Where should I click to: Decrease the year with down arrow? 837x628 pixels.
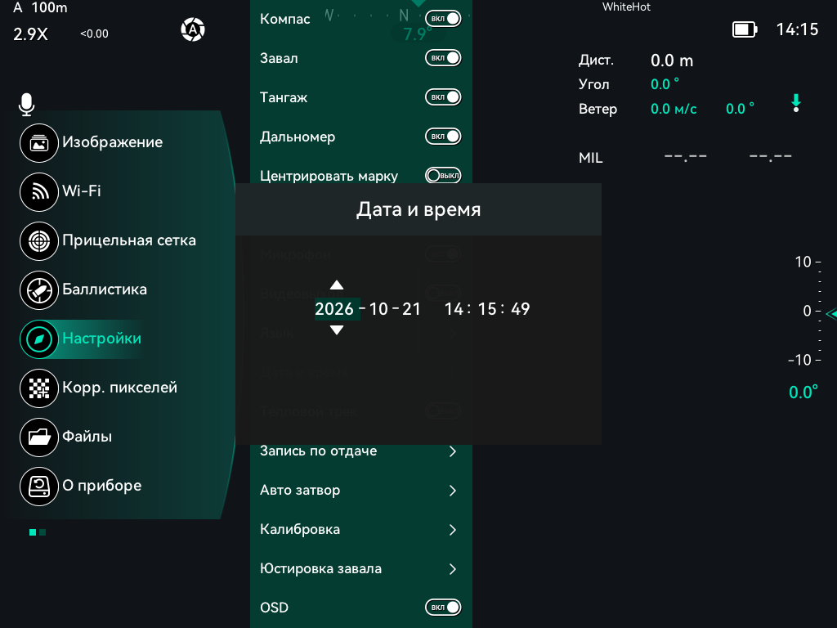336,330
